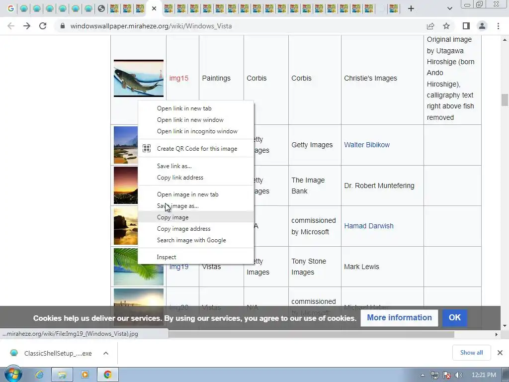The width and height of the screenshot is (509, 382).
Task: Reload the Windows Vista wiki page
Action: coord(43,26)
